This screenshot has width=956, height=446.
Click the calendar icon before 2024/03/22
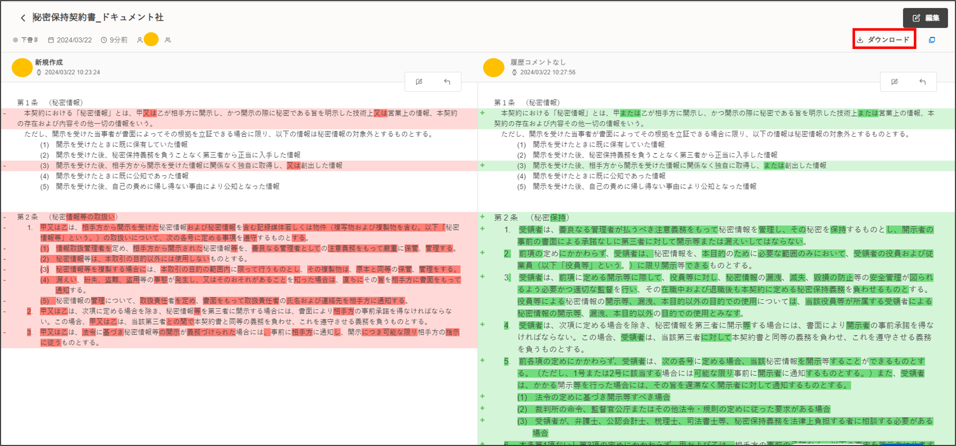click(51, 40)
